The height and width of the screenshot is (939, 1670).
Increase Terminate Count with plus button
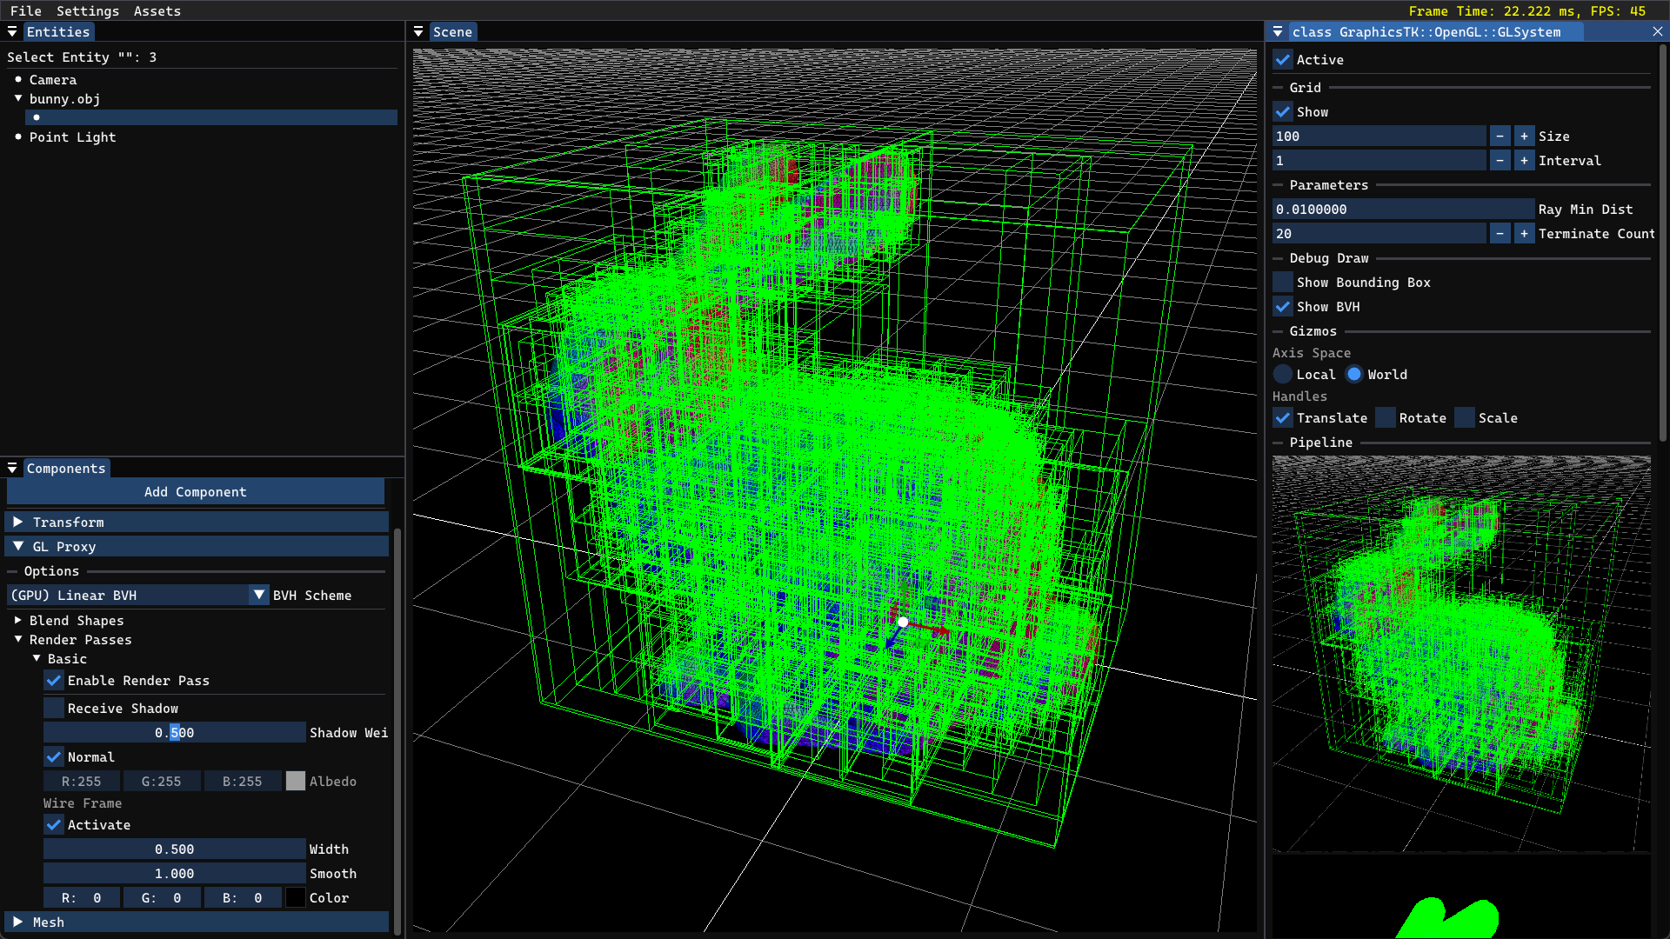(1524, 234)
